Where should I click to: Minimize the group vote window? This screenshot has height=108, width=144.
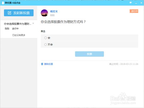136,3
